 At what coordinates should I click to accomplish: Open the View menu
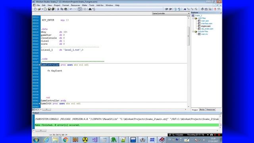point(50,5)
